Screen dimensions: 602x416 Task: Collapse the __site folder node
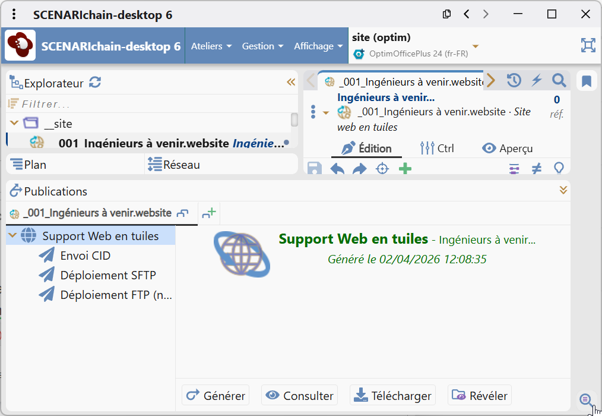tap(14, 123)
